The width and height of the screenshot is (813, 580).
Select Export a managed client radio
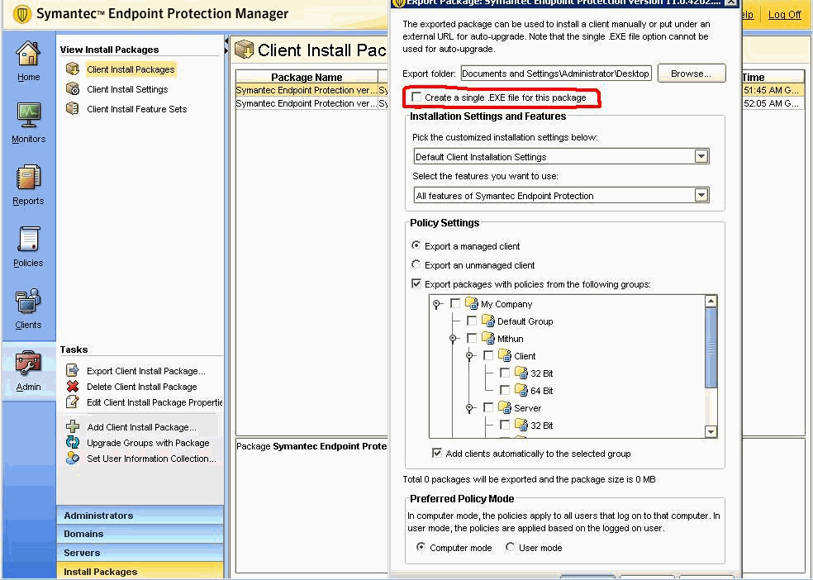tap(416, 245)
